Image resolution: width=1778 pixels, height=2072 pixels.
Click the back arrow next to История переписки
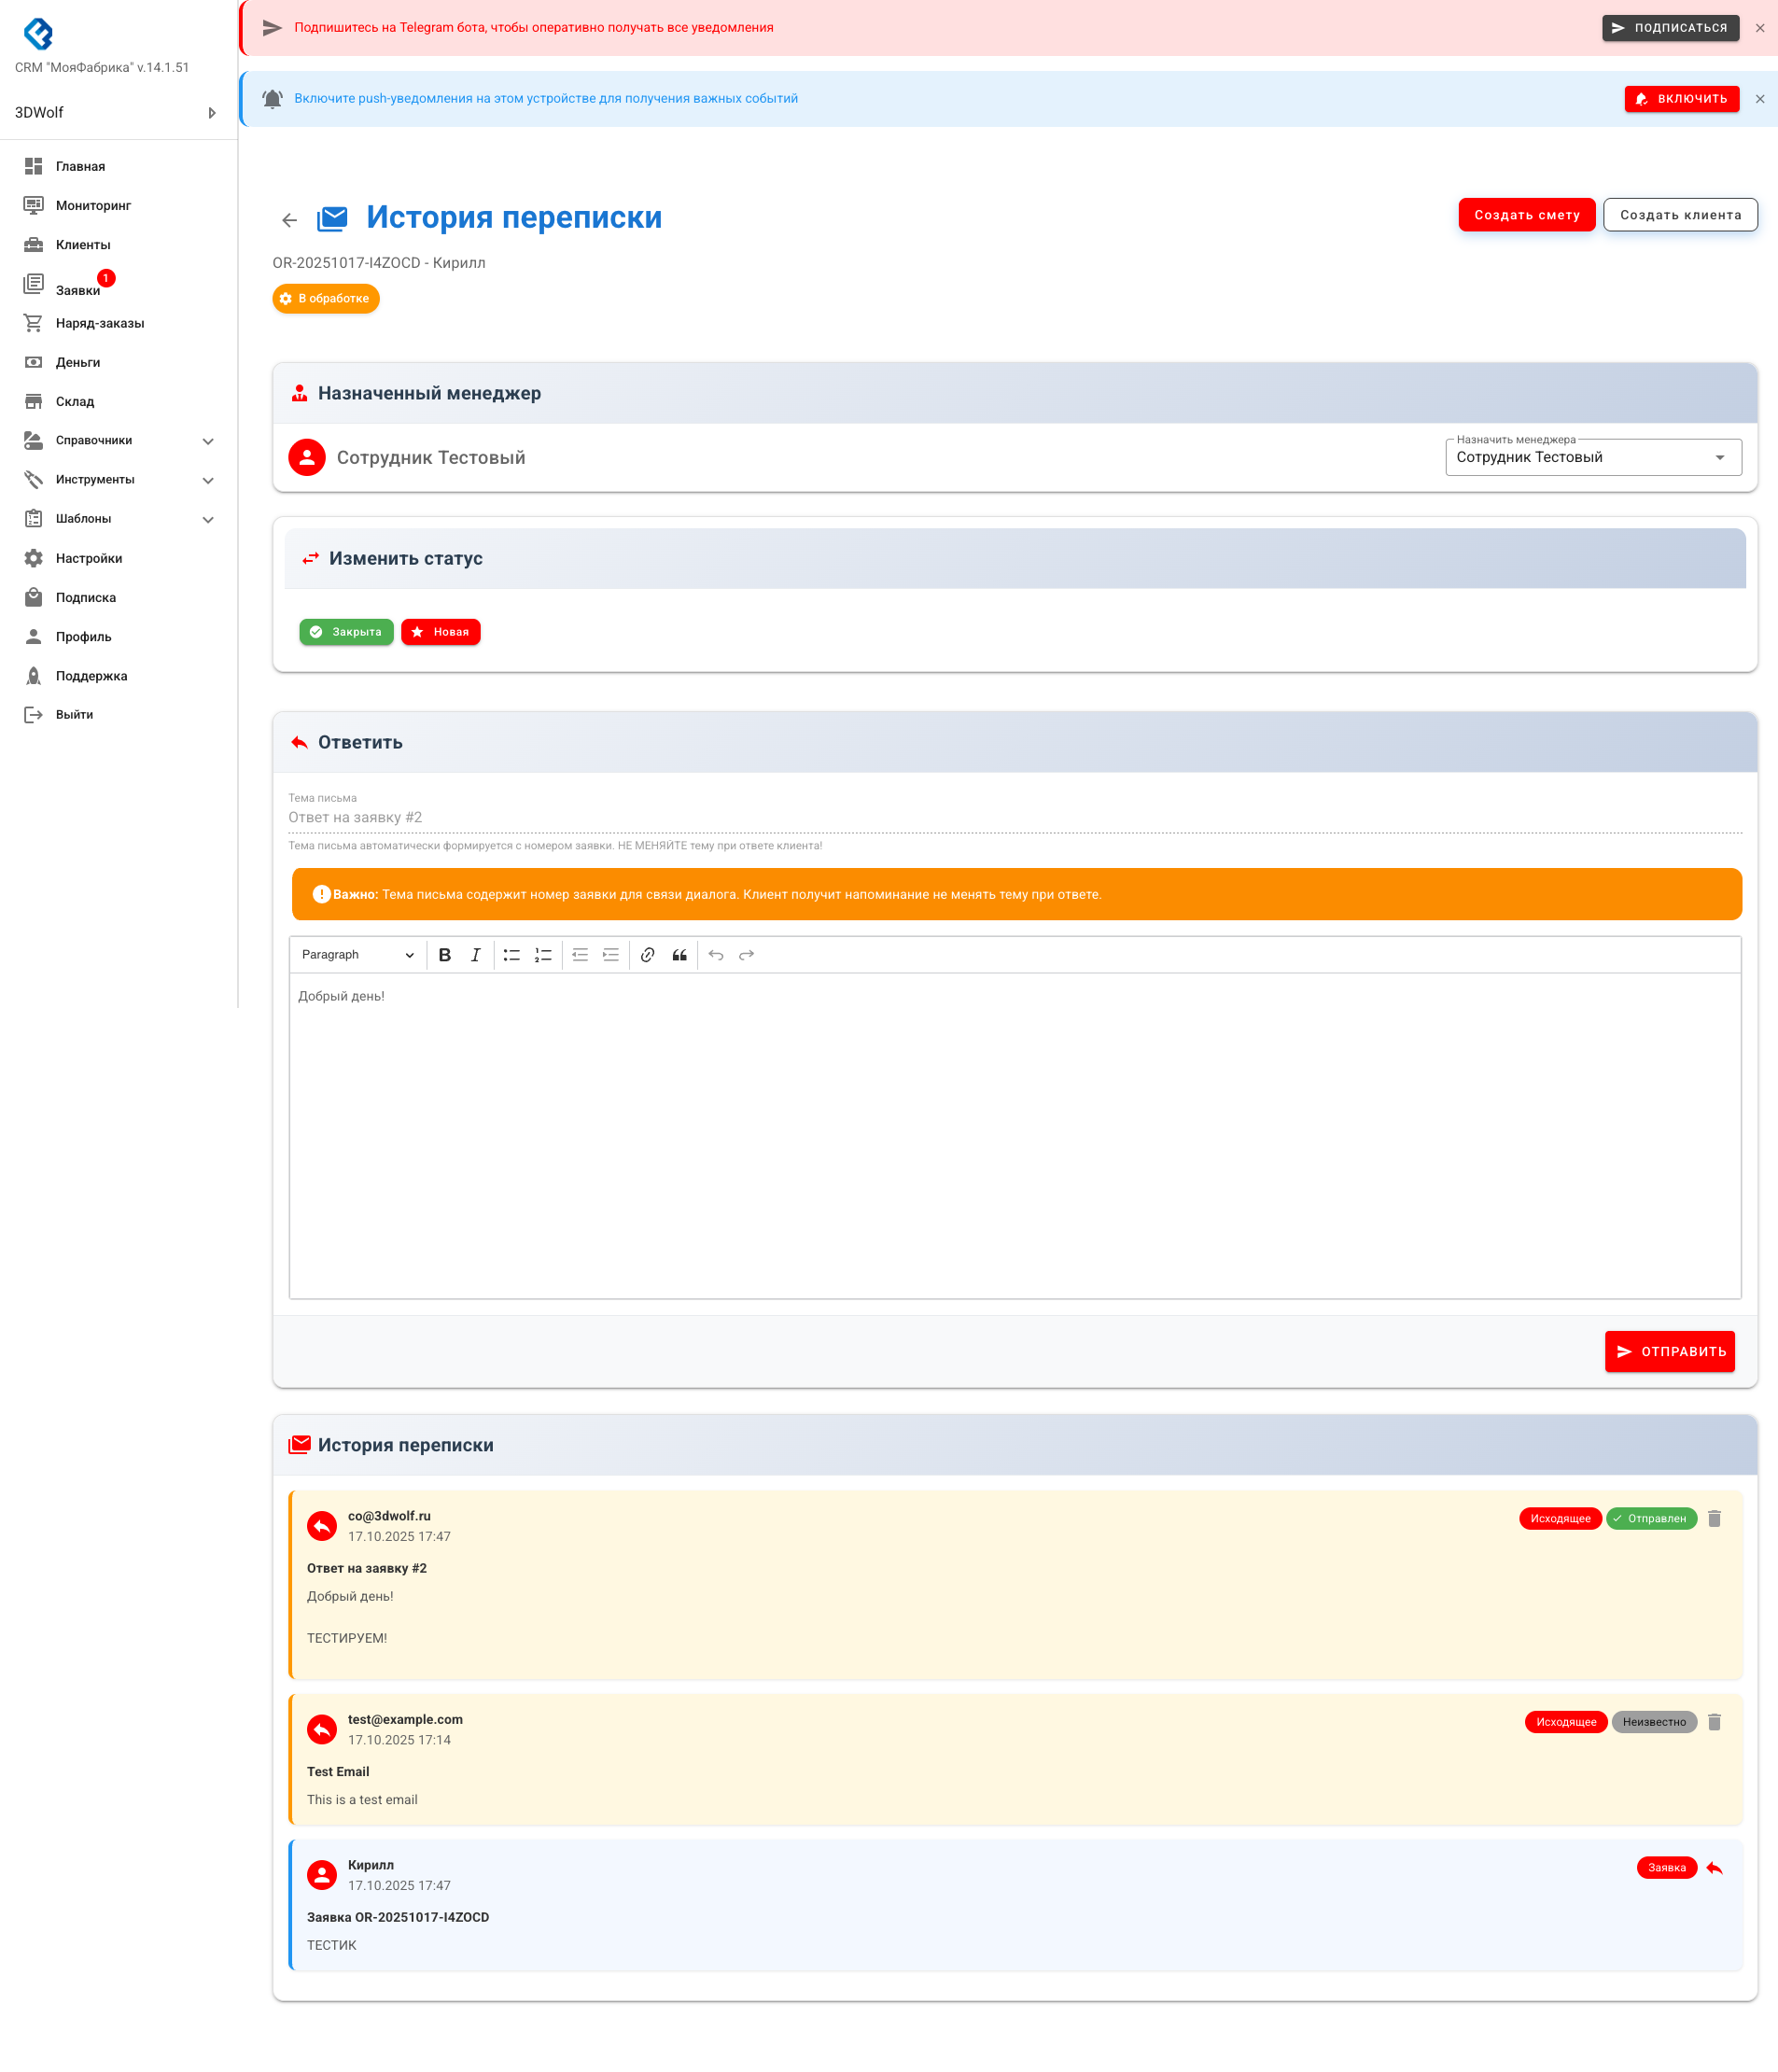289,220
